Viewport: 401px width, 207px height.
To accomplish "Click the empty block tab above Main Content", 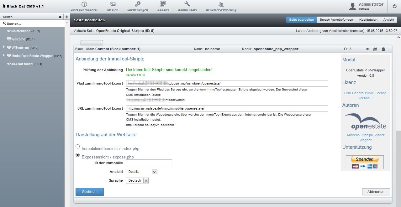I will click(92, 43).
